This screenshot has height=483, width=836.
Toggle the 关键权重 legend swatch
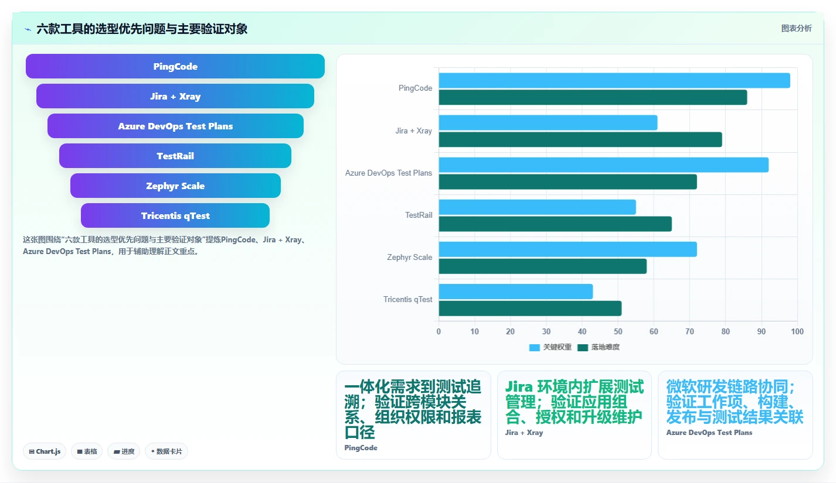tap(534, 347)
